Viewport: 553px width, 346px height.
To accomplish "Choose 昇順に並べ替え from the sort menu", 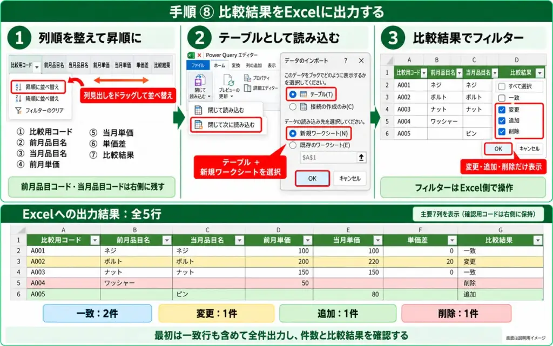I will coord(38,87).
